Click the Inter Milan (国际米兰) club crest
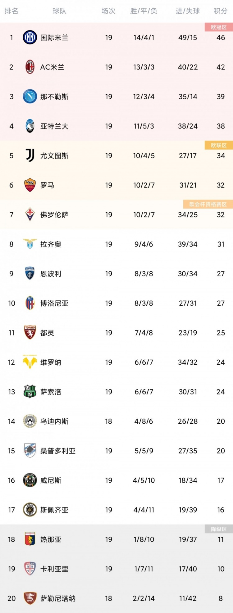 pyautogui.click(x=30, y=38)
